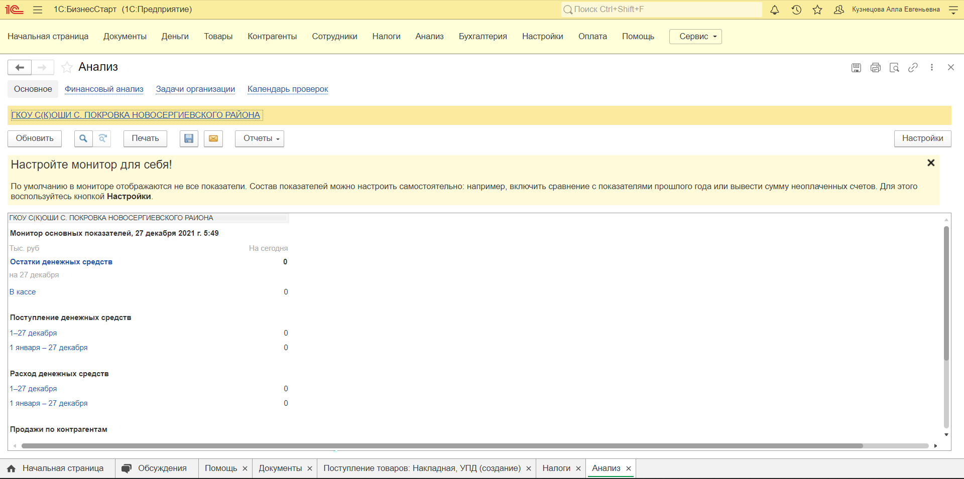
Task: Close the Налоги bottom tab
Action: point(578,468)
